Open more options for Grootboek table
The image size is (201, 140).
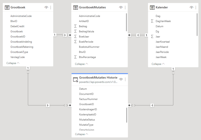[x=51, y=7]
